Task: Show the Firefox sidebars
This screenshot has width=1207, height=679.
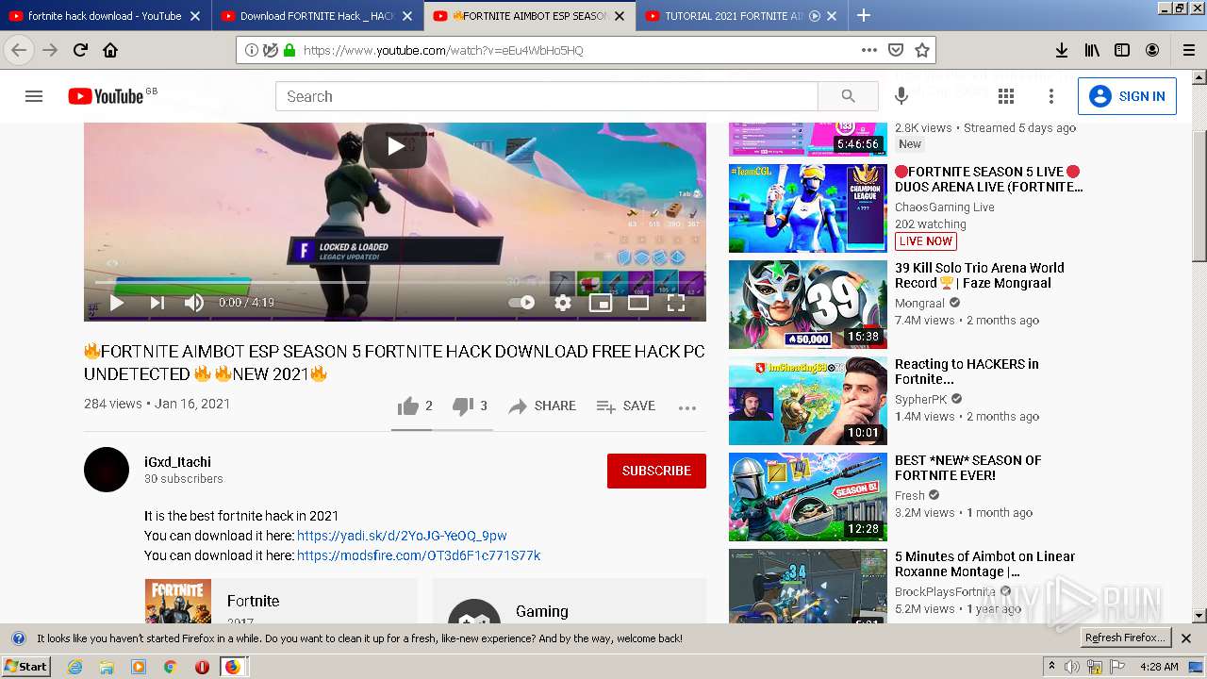Action: point(1122,50)
